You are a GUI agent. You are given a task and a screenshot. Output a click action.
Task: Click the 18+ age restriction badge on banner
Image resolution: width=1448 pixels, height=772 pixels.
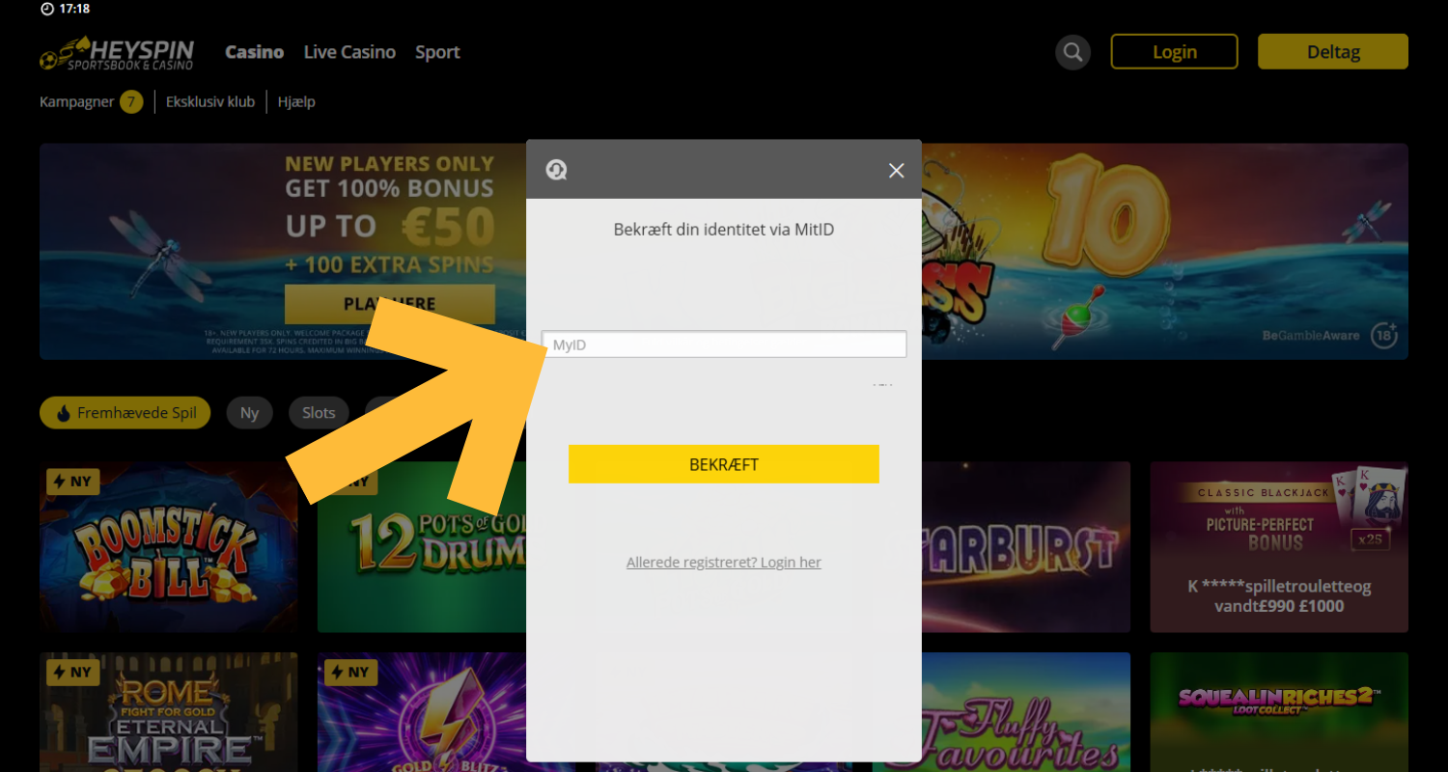click(1386, 335)
